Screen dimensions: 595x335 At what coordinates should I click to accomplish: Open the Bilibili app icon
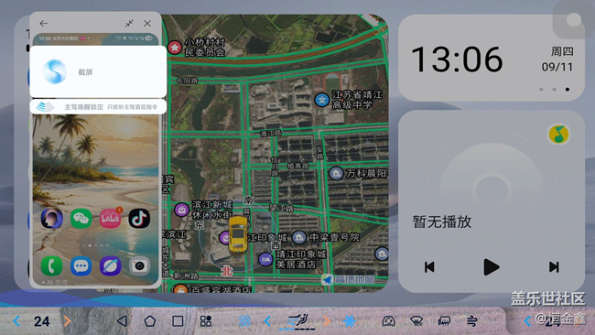click(110, 219)
